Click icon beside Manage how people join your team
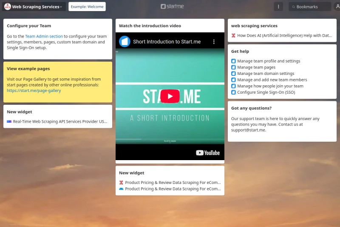This screenshot has height=227, width=340. pos(233,86)
